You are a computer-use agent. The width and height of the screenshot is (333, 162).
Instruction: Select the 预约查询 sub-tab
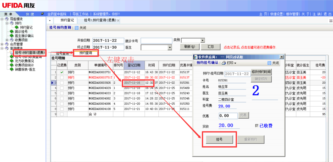point(86,53)
